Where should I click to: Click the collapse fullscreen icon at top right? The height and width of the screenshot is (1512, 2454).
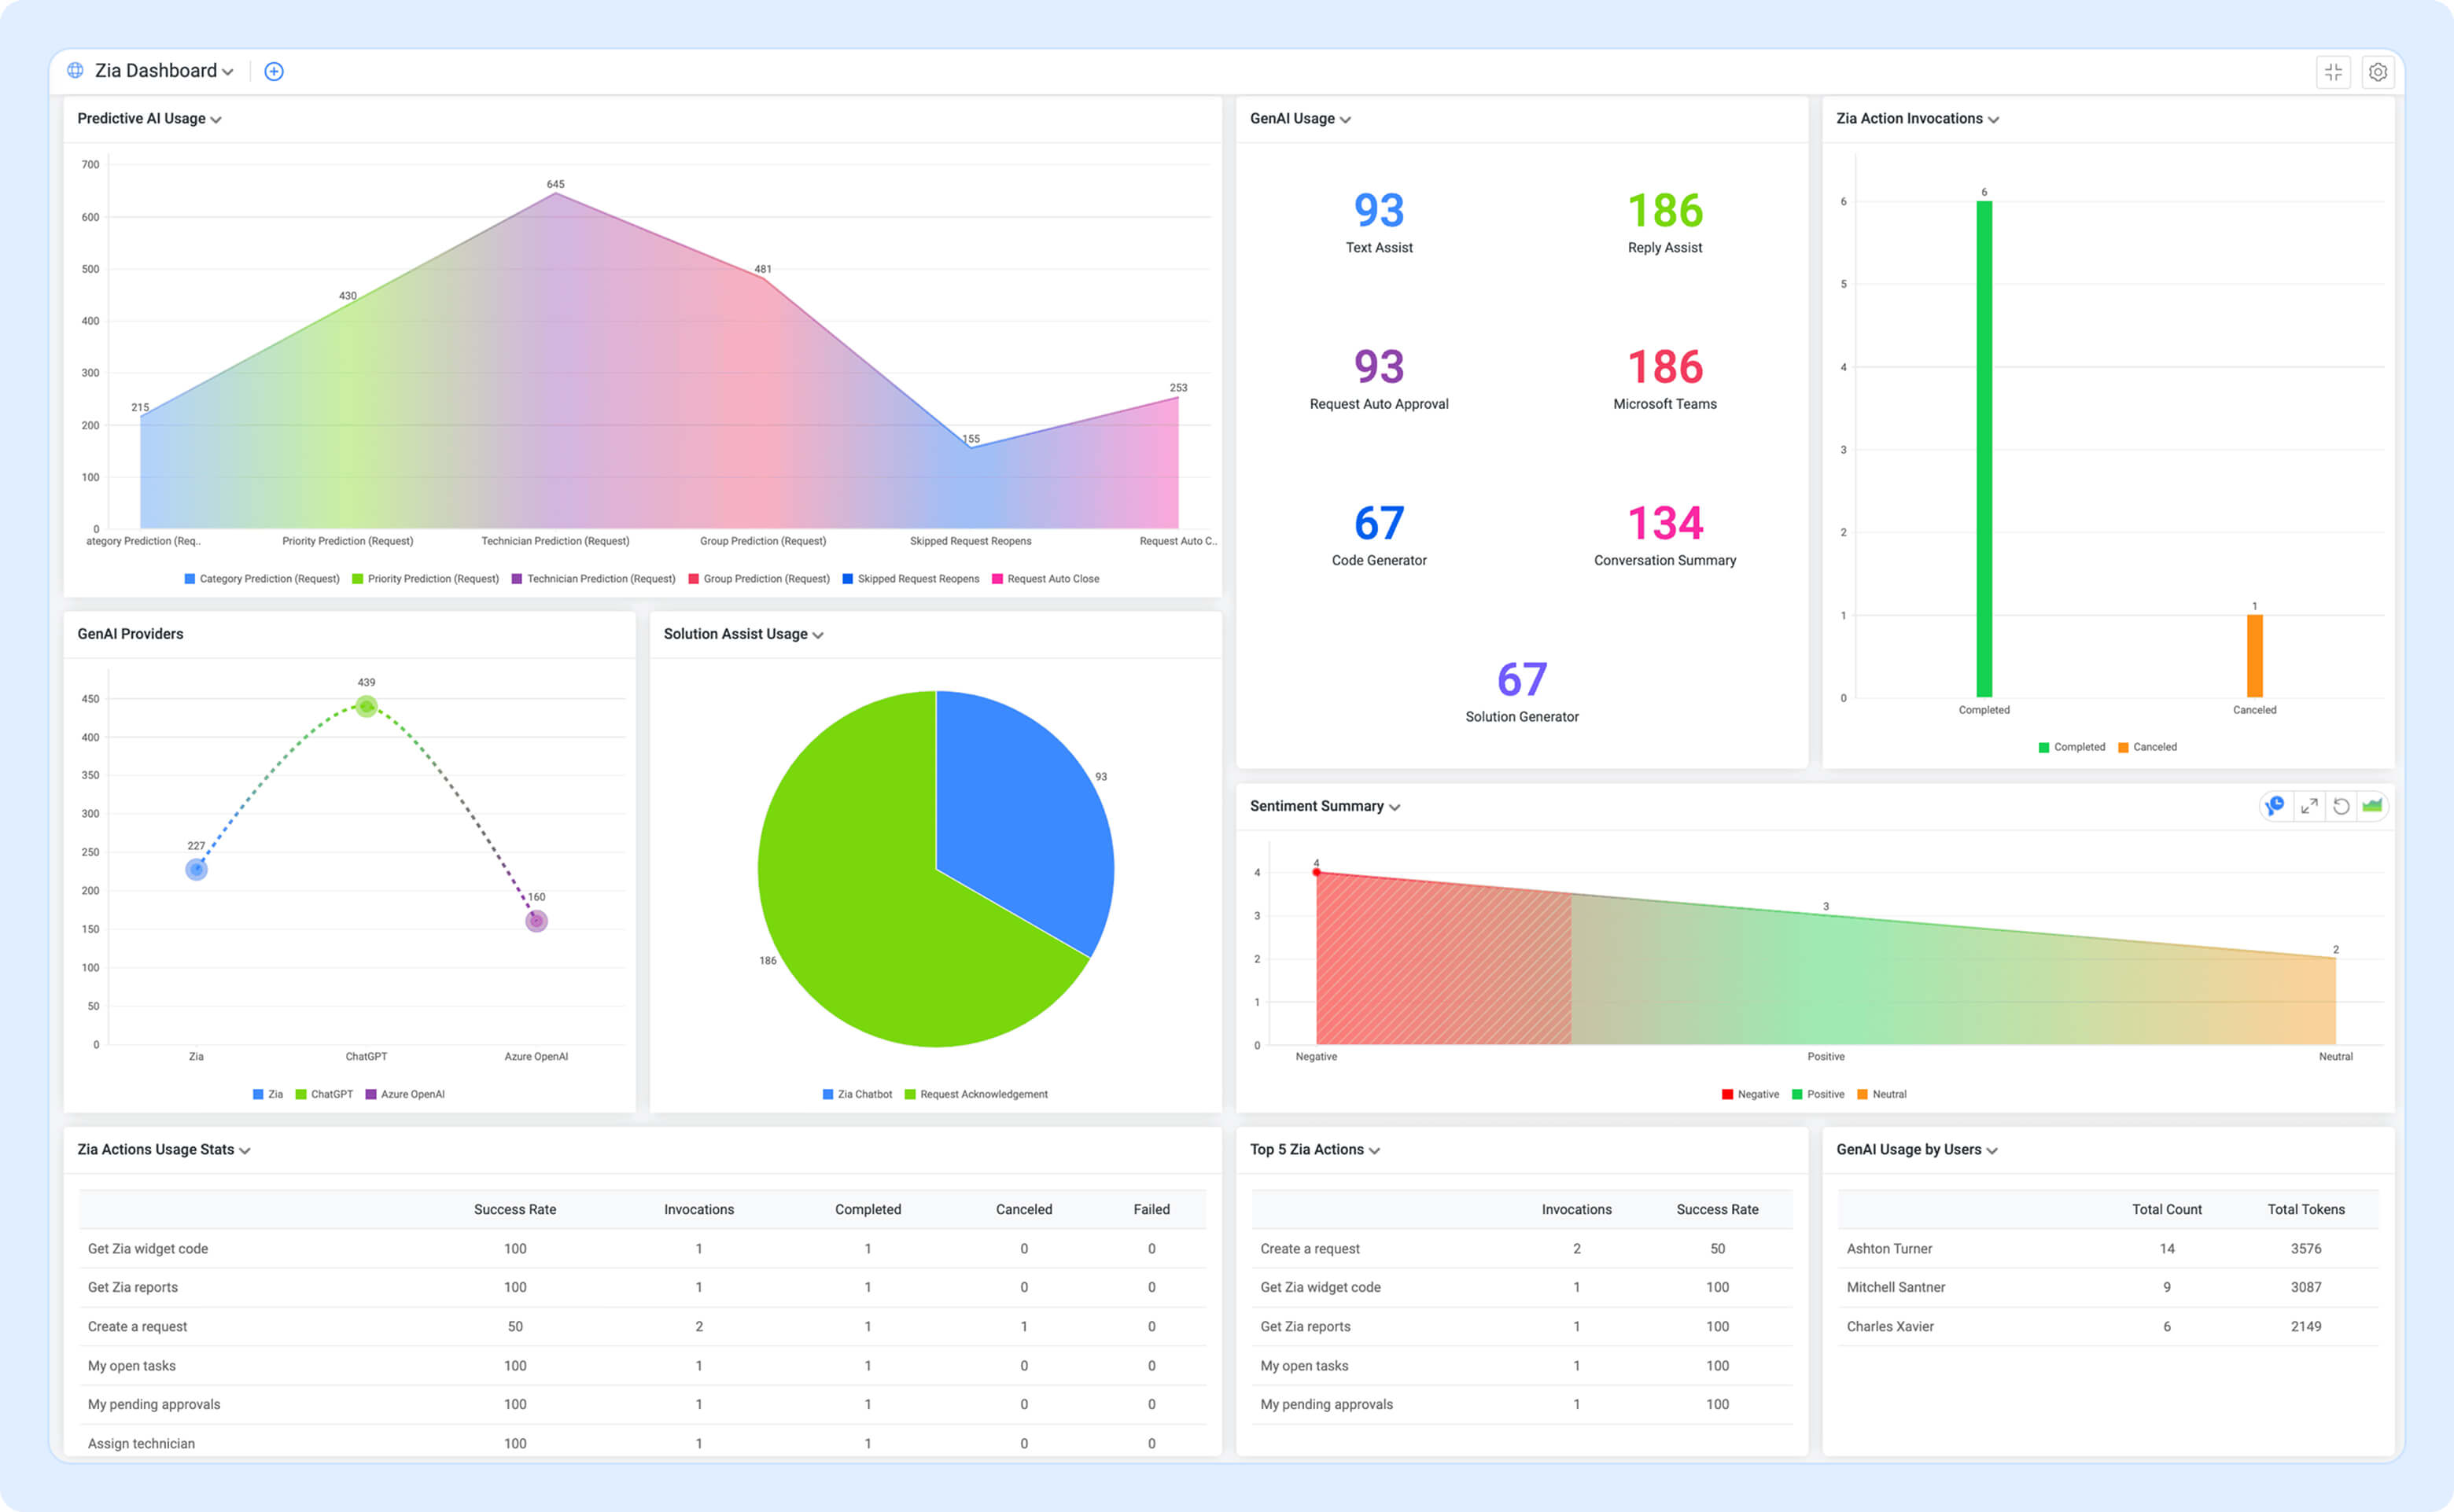[2333, 72]
